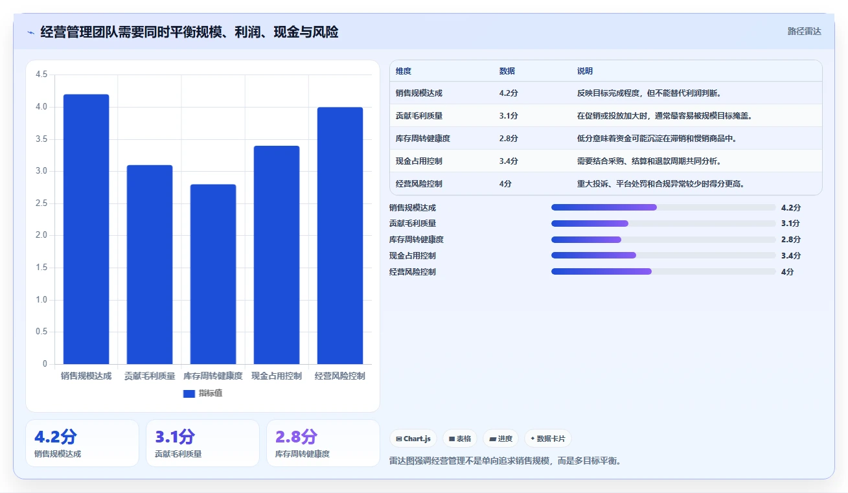
Task: Select the 库存周转健康度 table row cell
Action: [x=423, y=139]
